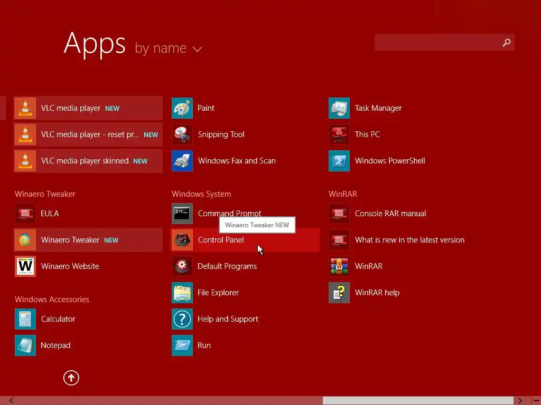The width and height of the screenshot is (541, 405).
Task: Click the 'Help and Support' label
Action: click(x=228, y=319)
